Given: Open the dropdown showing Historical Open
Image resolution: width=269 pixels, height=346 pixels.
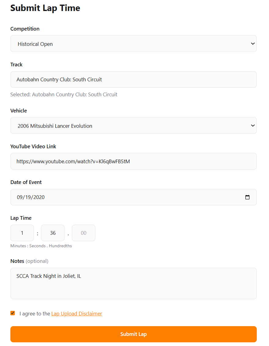Looking at the screenshot, I should (133, 44).
